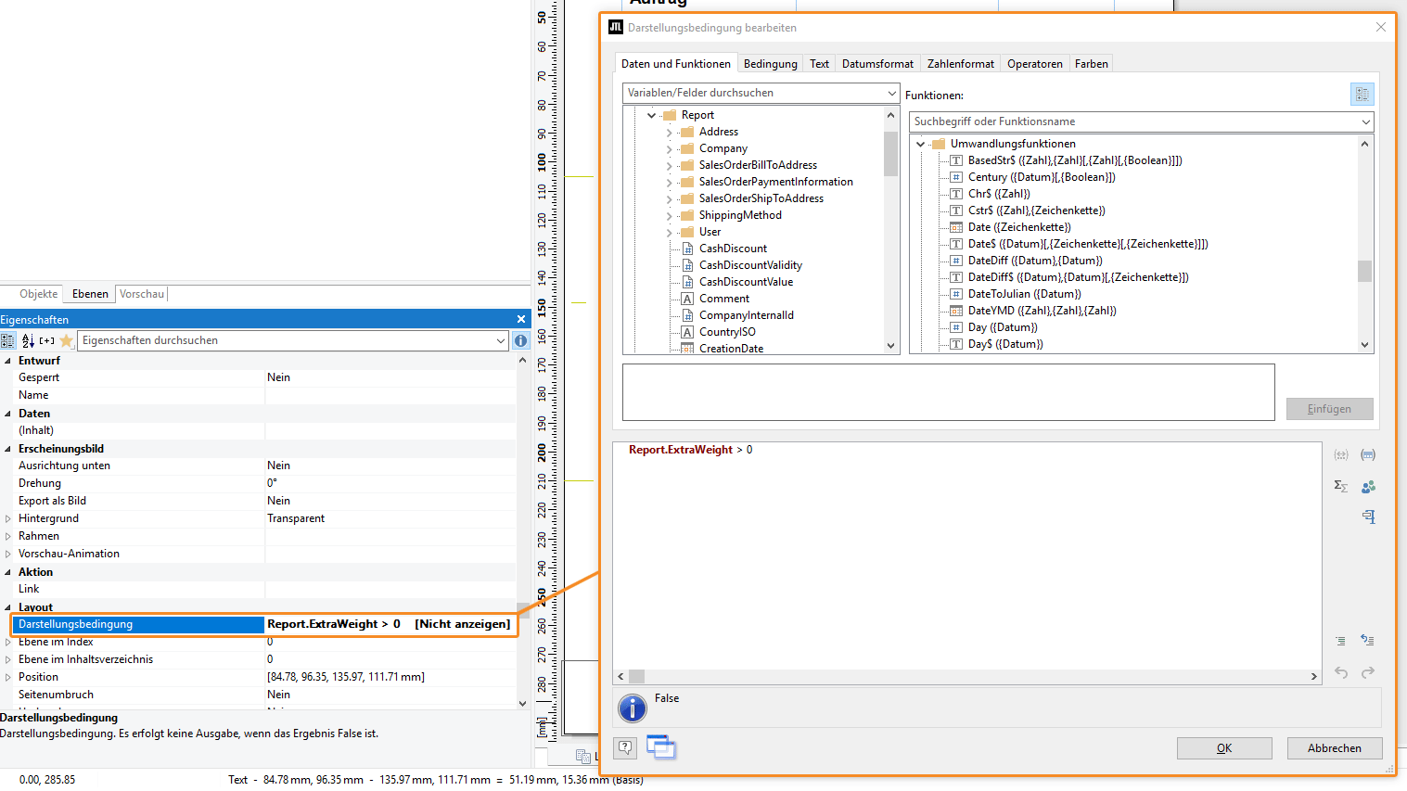Click the help speech-bubble question mark button
Viewport: 1407px width, 791px height.
point(626,747)
